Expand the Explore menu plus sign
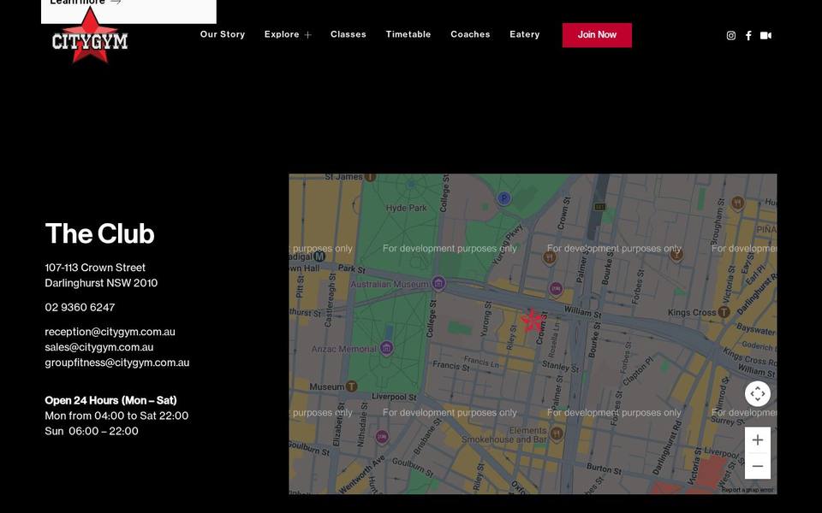The image size is (822, 513). coord(307,35)
